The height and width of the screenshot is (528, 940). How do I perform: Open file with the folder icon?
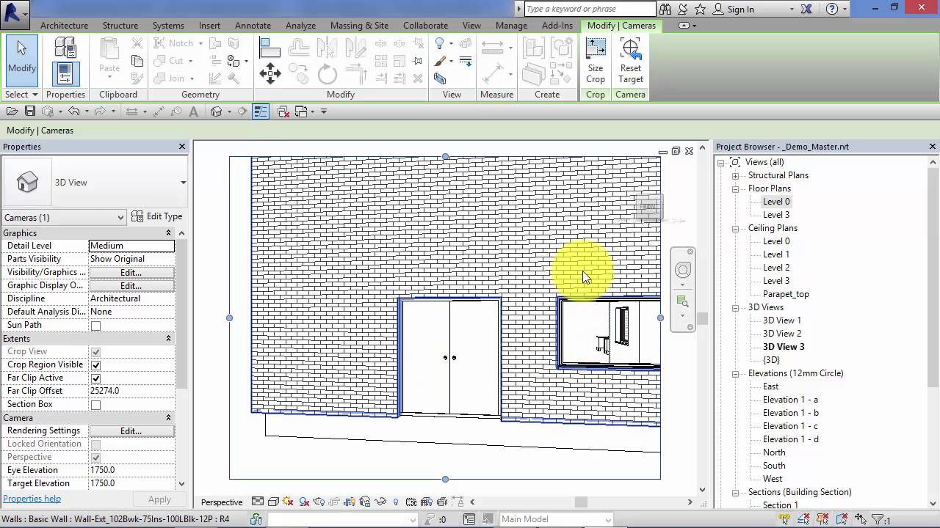pyautogui.click(x=12, y=111)
